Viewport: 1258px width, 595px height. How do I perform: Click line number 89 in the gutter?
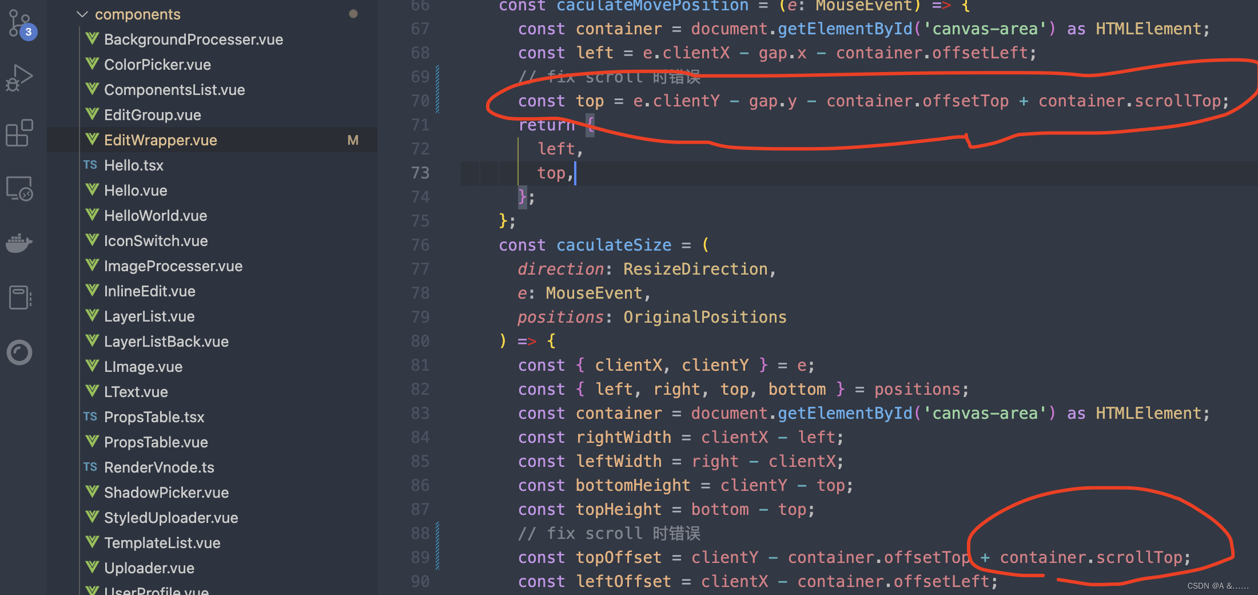pyautogui.click(x=420, y=557)
